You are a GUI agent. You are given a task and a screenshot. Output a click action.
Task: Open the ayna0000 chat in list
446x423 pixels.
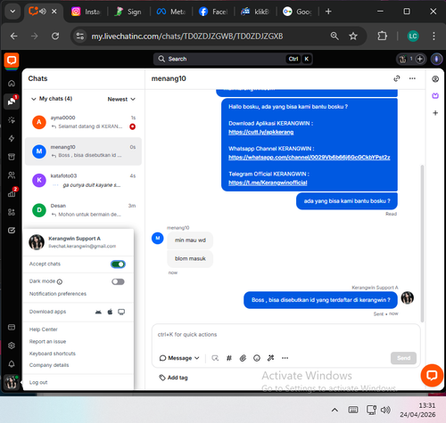84,122
